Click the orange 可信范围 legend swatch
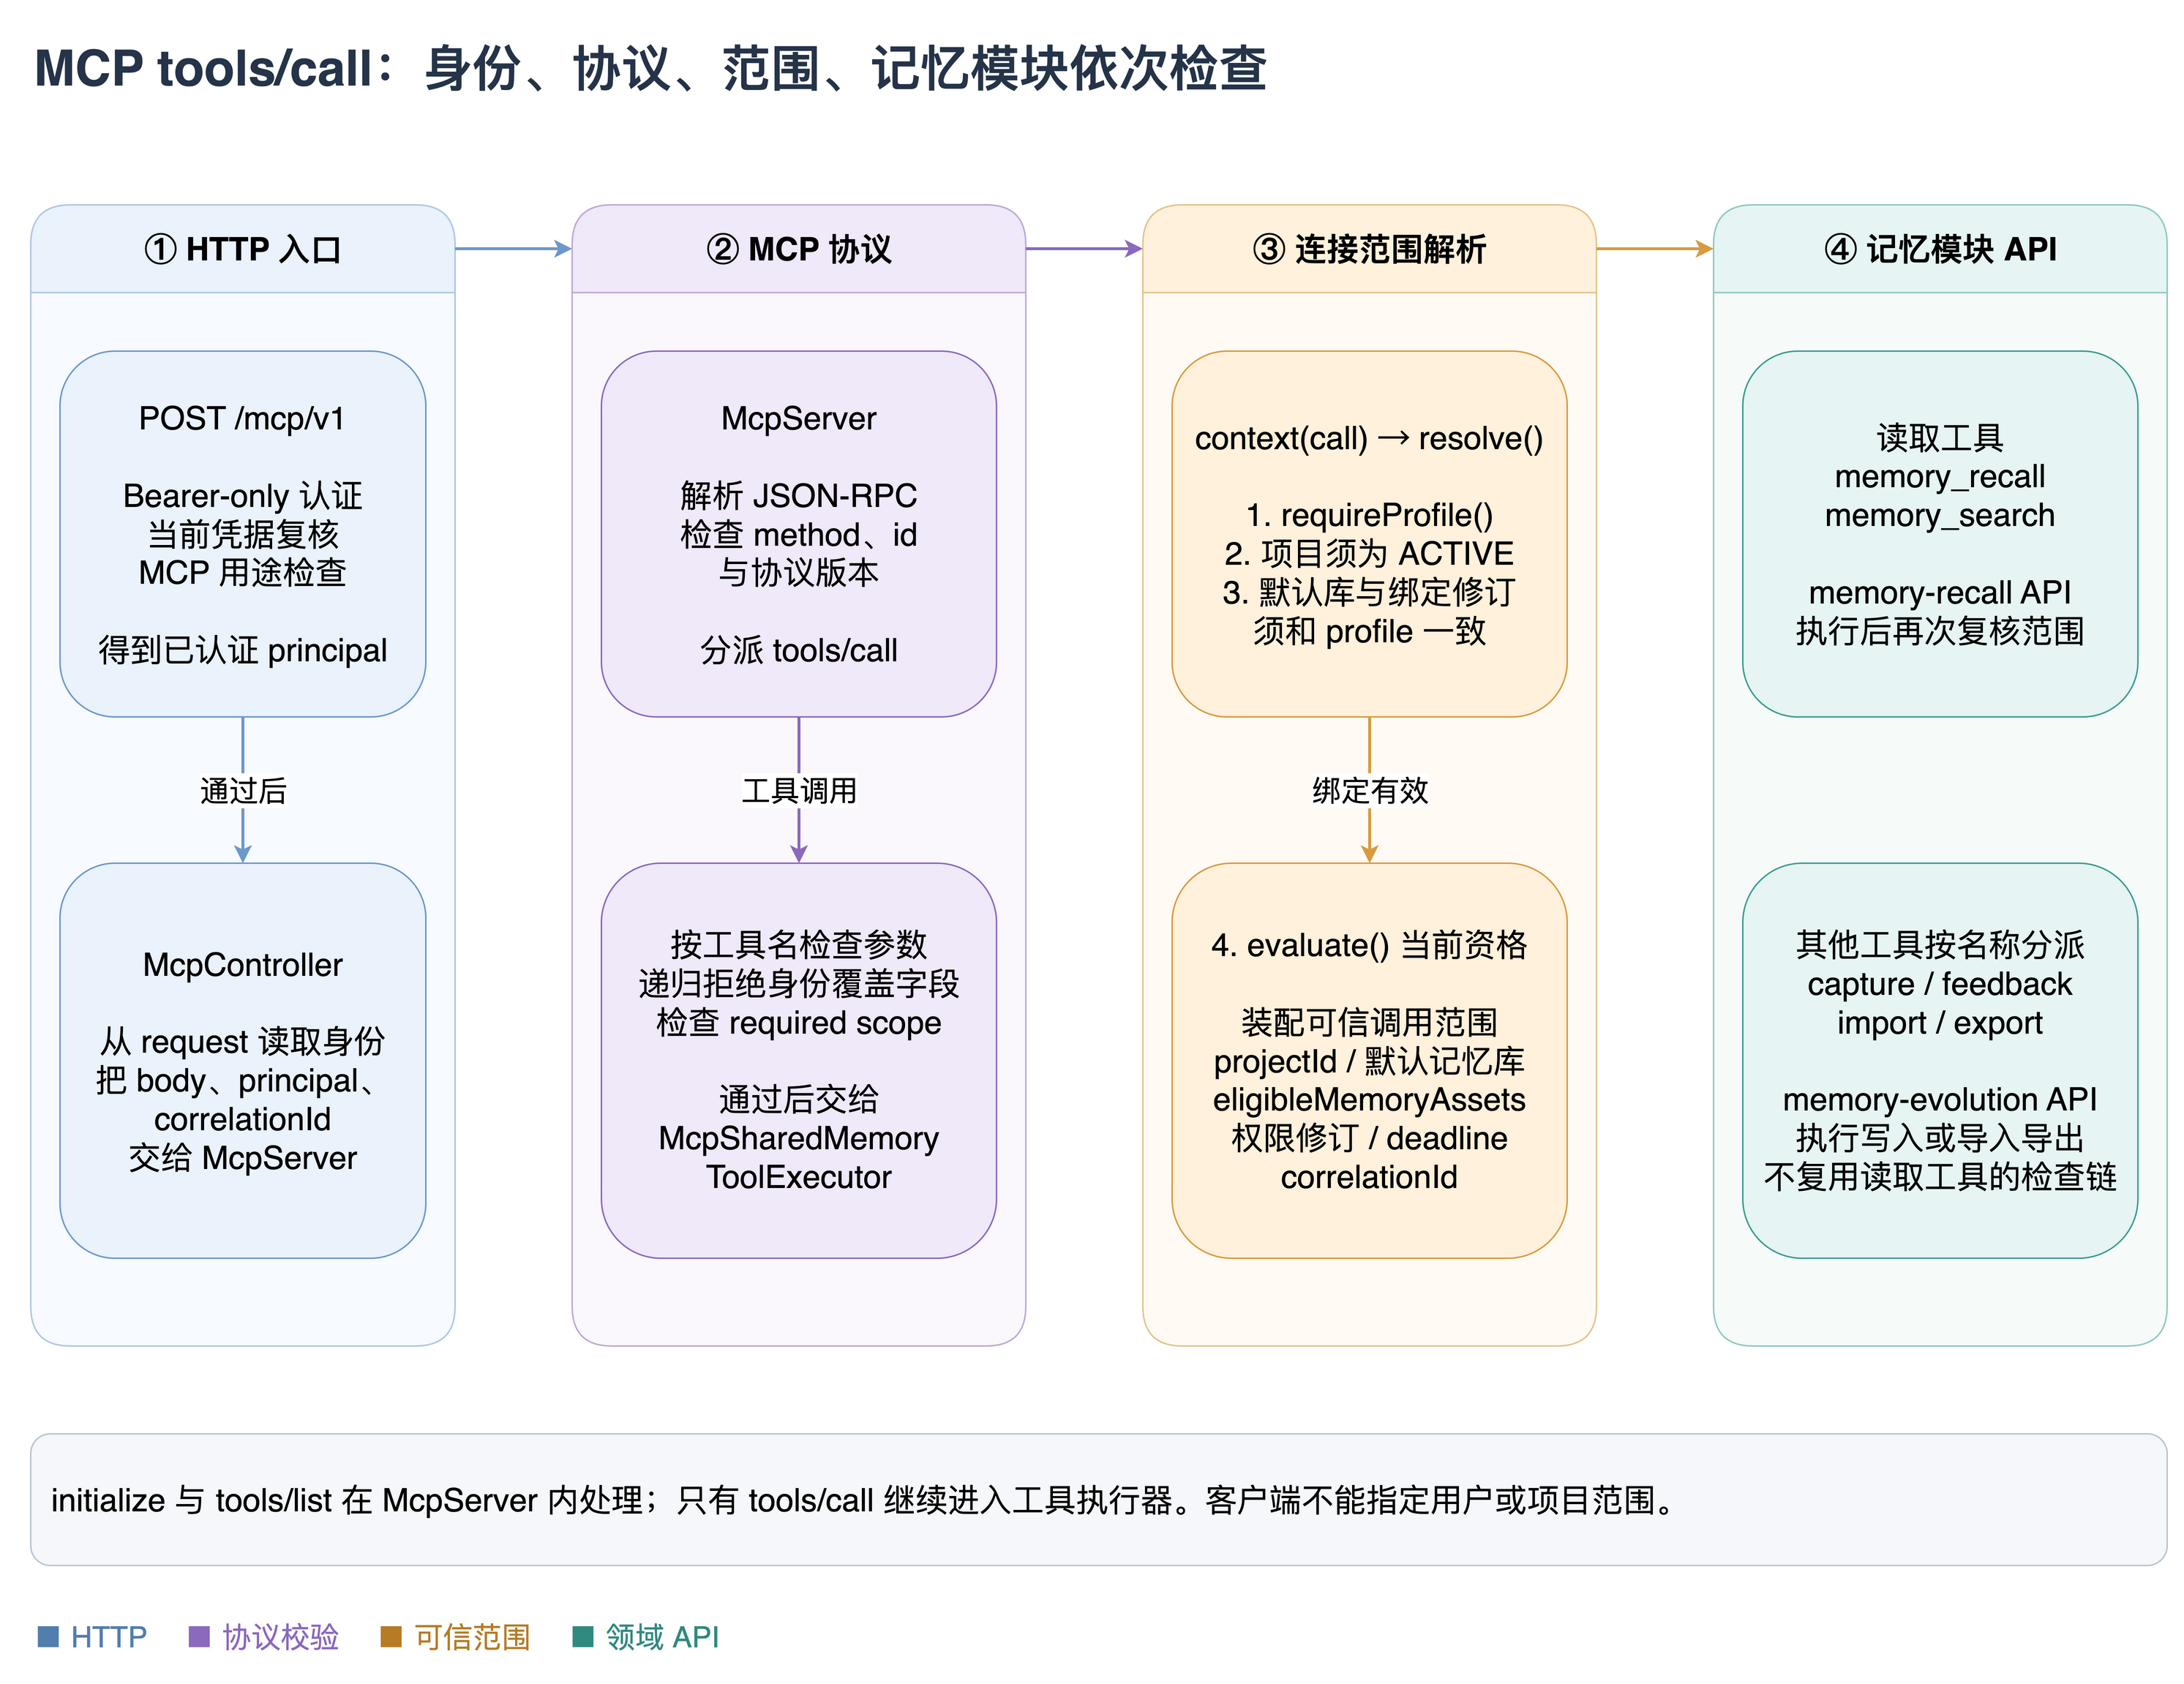Screen dimensions: 2184x1684 pos(391,1637)
